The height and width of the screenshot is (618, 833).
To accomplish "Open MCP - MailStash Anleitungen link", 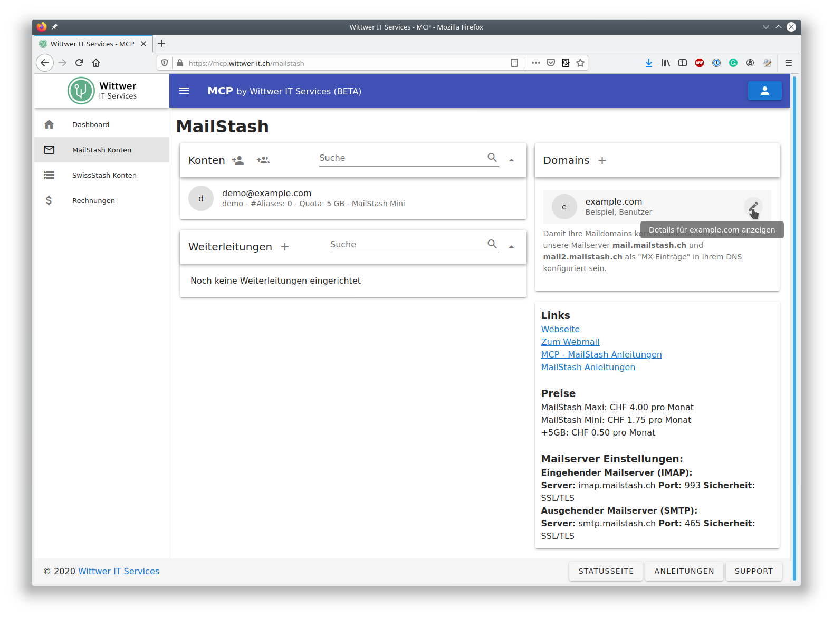I will pos(601,354).
